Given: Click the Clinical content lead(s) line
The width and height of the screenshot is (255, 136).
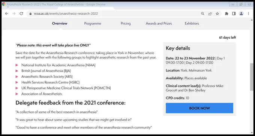Looking at the screenshot, I should pyautogui.click(x=195, y=88).
